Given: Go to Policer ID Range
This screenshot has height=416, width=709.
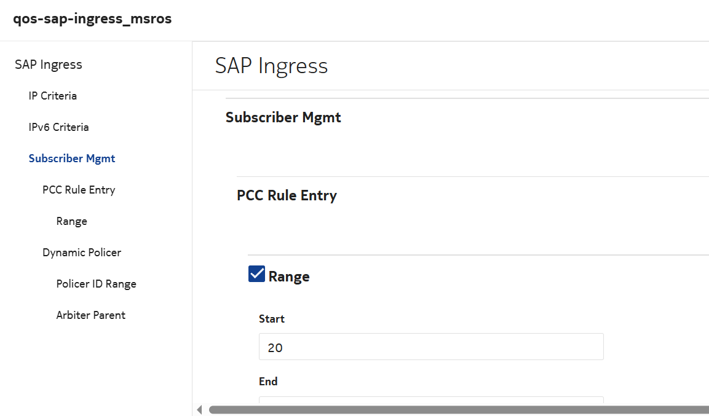Looking at the screenshot, I should click(96, 284).
